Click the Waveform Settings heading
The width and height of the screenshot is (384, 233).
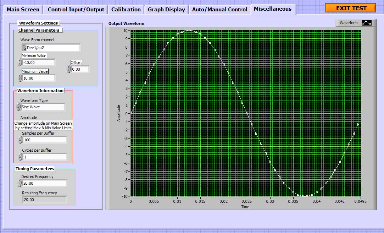38,23
